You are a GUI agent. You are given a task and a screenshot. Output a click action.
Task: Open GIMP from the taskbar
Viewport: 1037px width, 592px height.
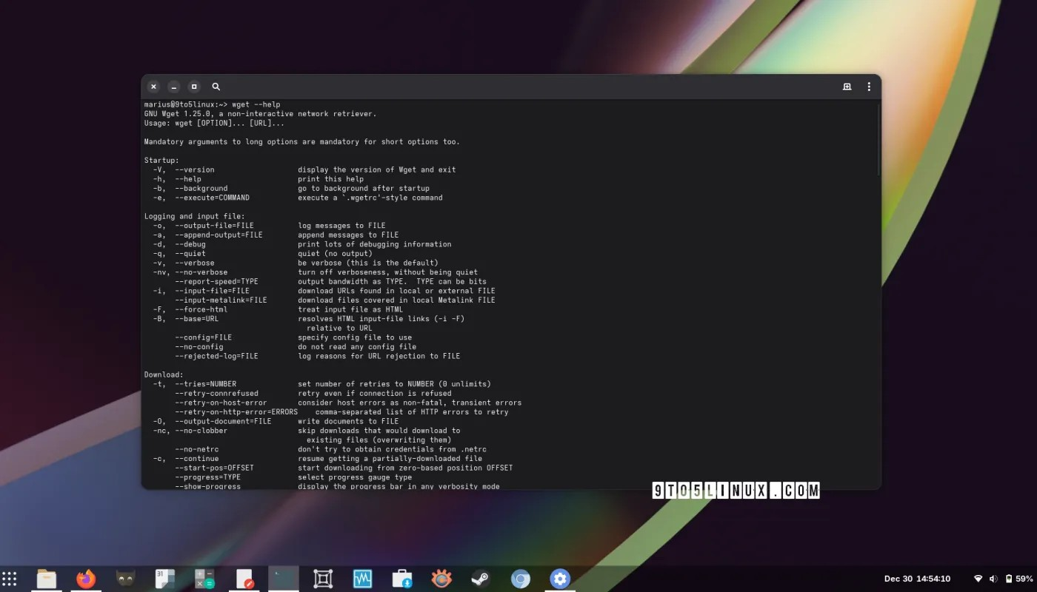pos(124,578)
